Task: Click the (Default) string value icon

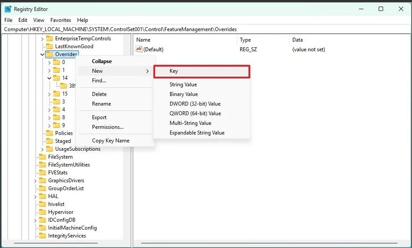Action: tap(139, 50)
